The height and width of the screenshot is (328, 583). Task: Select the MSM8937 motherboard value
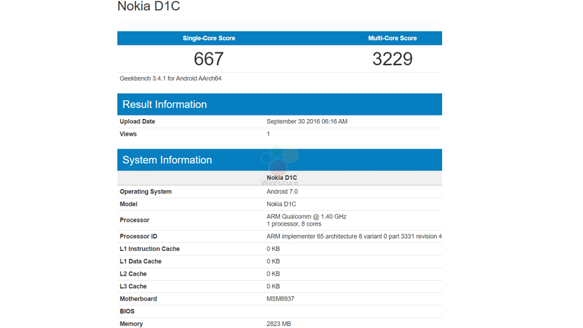281,299
